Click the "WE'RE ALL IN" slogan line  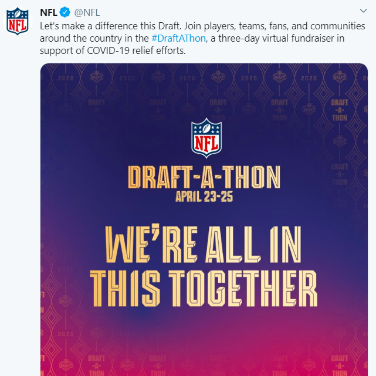click(x=204, y=246)
